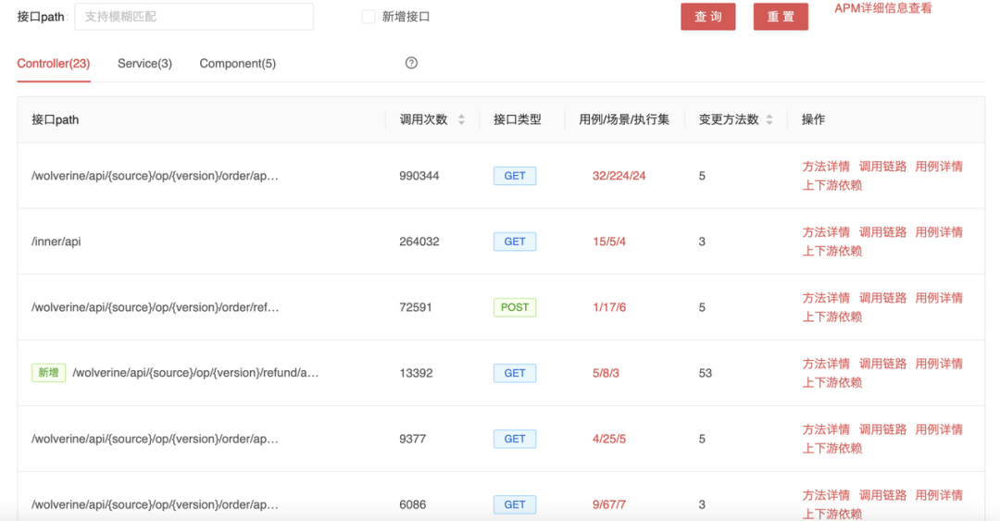Switch to the Controller(23) tab

(54, 63)
